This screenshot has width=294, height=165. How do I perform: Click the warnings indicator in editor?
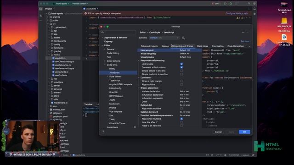point(238,18)
